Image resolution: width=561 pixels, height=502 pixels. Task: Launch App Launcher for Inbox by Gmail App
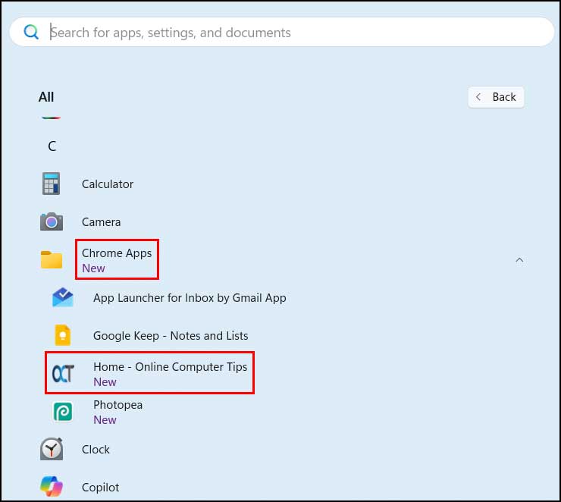[x=190, y=298]
